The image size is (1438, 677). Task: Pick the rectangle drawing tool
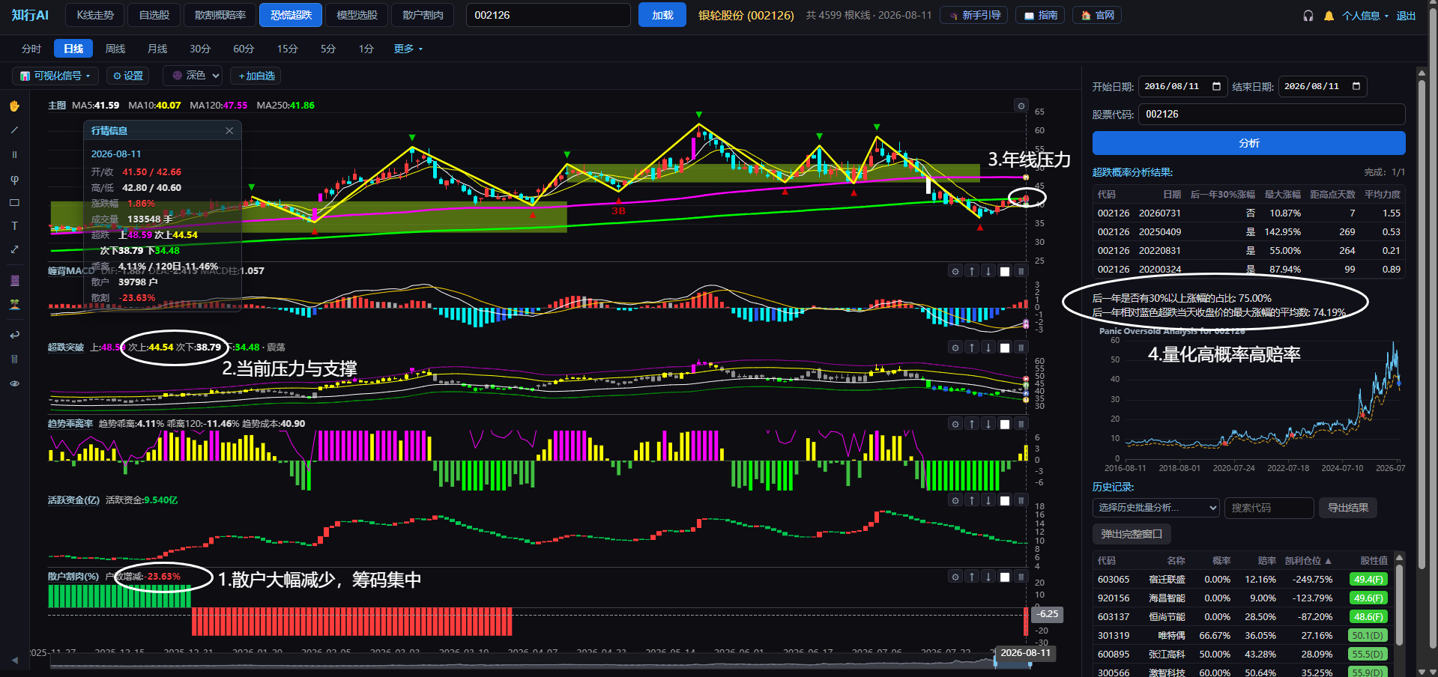tap(14, 203)
